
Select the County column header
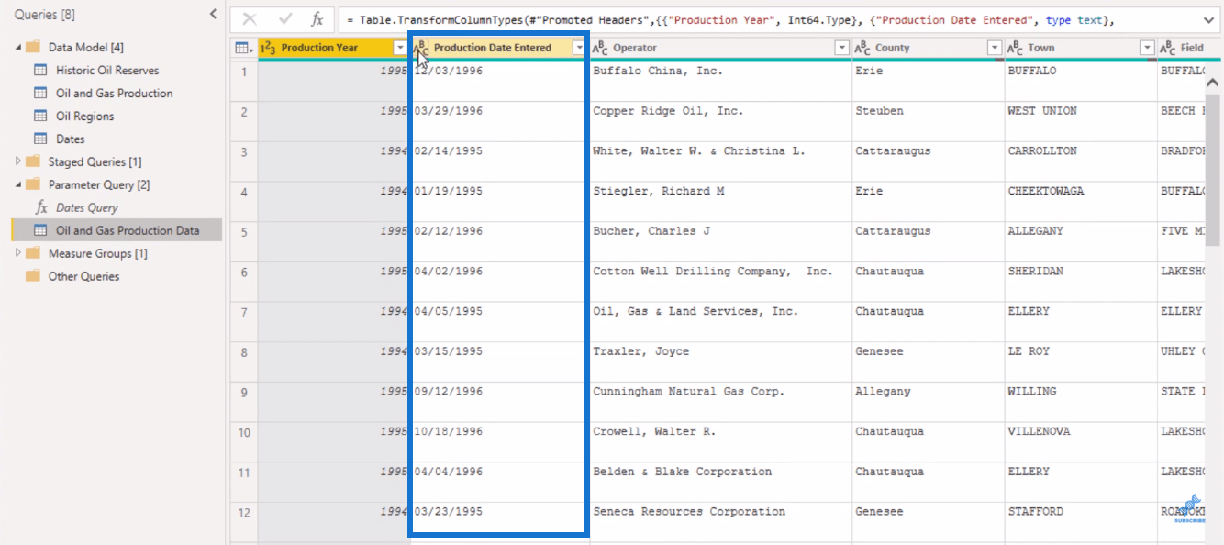(893, 48)
